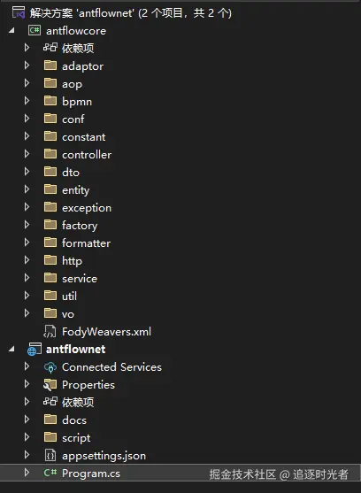Click the Connected Services cloud icon
361x493 pixels.
tap(50, 367)
